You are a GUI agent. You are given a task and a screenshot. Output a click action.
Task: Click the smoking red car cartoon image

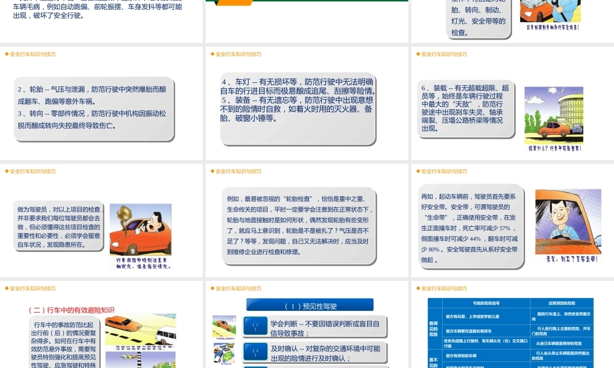point(141,229)
